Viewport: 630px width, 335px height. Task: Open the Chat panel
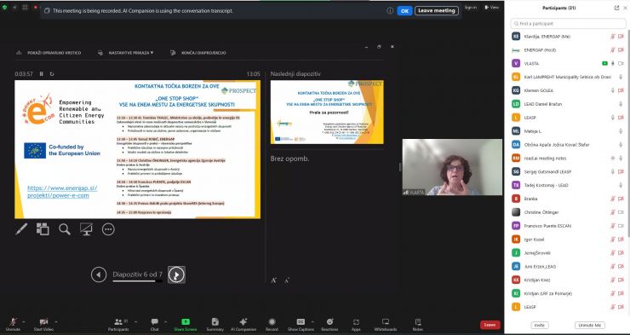[x=155, y=321]
